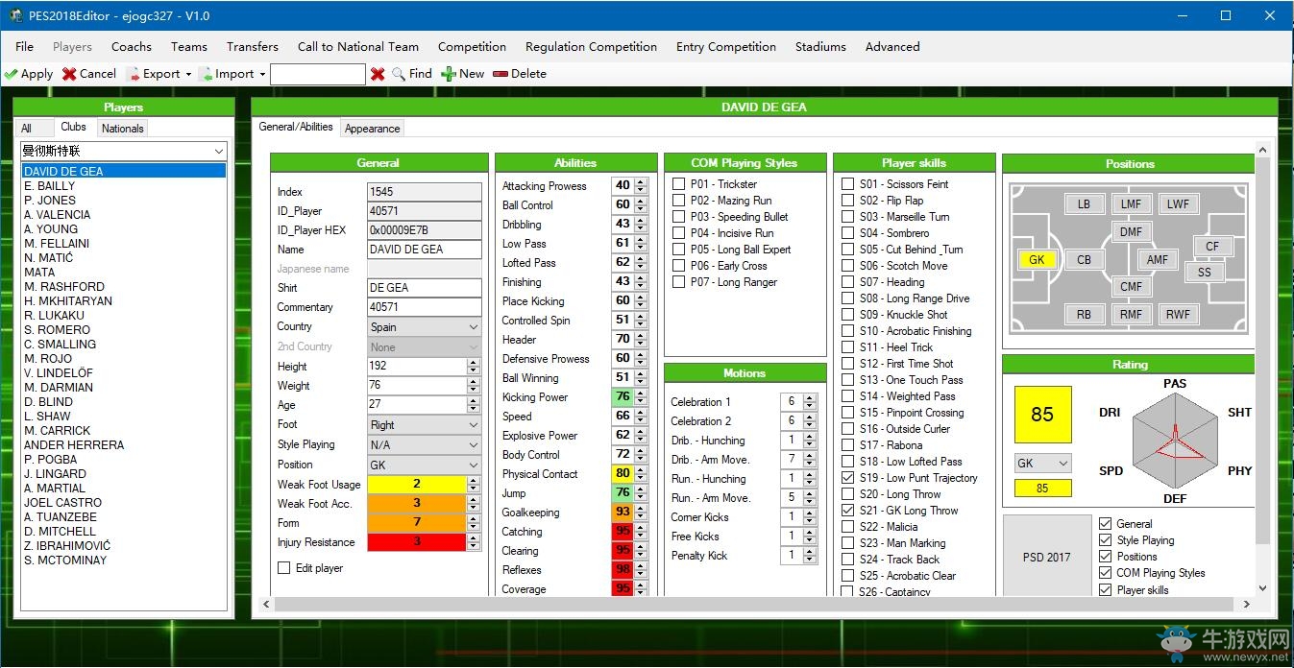Image resolution: width=1294 pixels, height=668 pixels.
Task: Click the Name field DAVID DE GEA
Action: click(x=425, y=250)
